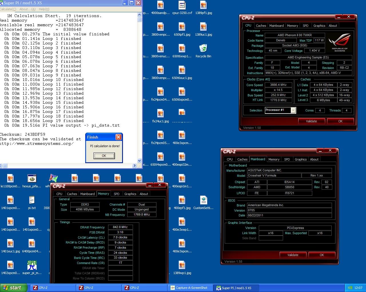The image size is (366, 292).
Task: Select the 1389uc1.jpg desktop icon
Action: pyautogui.click(x=203, y=29)
